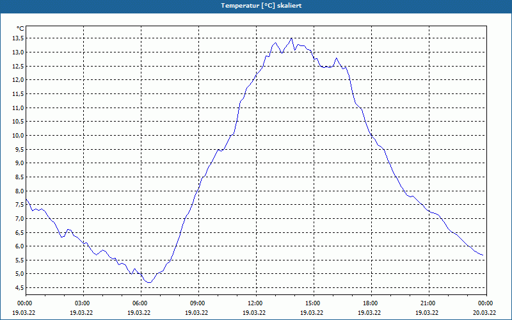Click the temperature curve's lowest dip after 06:00
The width and height of the screenshot is (512, 320).
[149, 282]
